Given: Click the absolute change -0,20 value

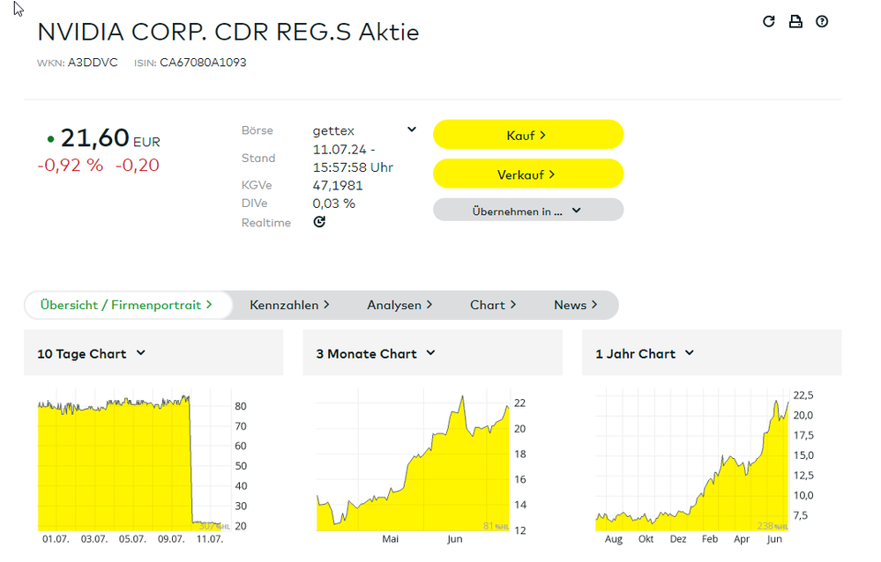Looking at the screenshot, I should point(137,165).
